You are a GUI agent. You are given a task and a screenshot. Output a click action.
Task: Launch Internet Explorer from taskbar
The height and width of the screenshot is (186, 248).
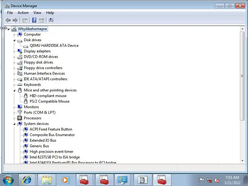pyautogui.click(x=27, y=180)
